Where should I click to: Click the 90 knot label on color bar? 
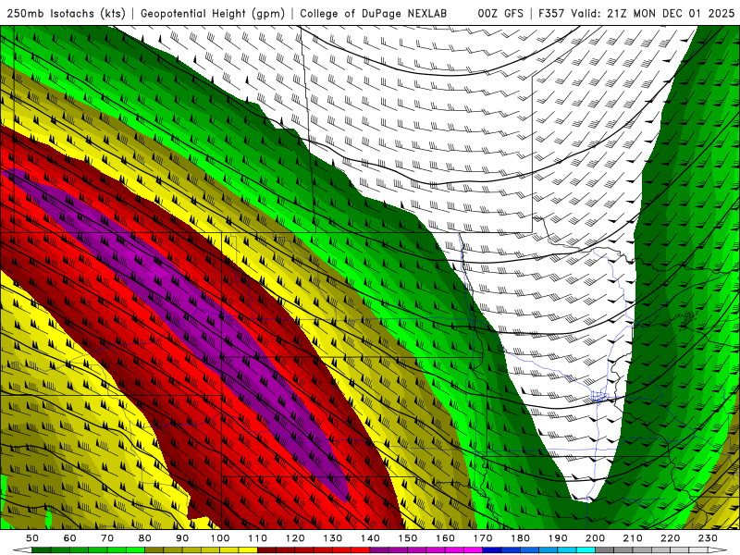pyautogui.click(x=182, y=538)
